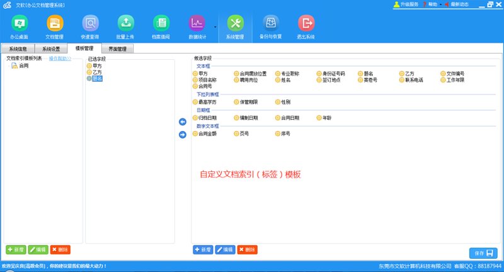Pick the 签订地点 candidate field
504x272 pixels.
[328, 80]
